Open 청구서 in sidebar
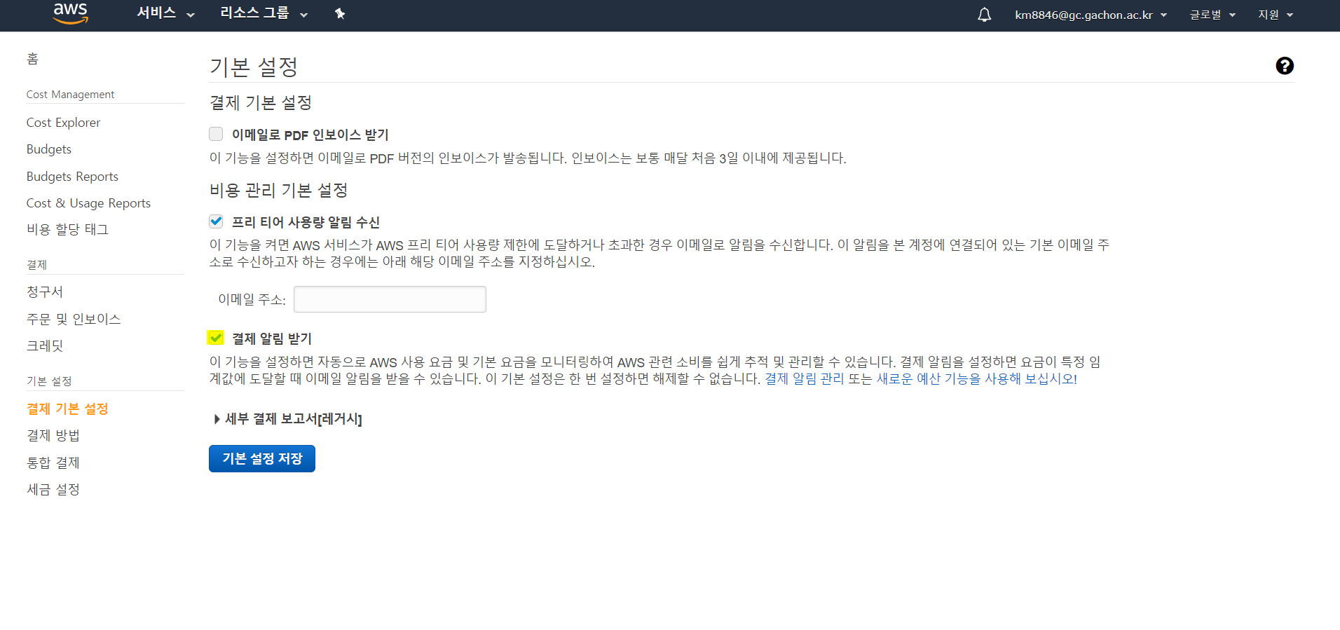Viewport: 1340px width, 630px height. tap(45, 292)
